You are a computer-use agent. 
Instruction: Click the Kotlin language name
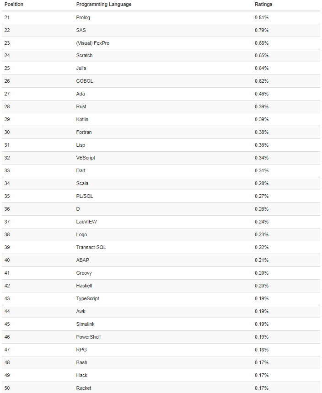[x=82, y=119]
